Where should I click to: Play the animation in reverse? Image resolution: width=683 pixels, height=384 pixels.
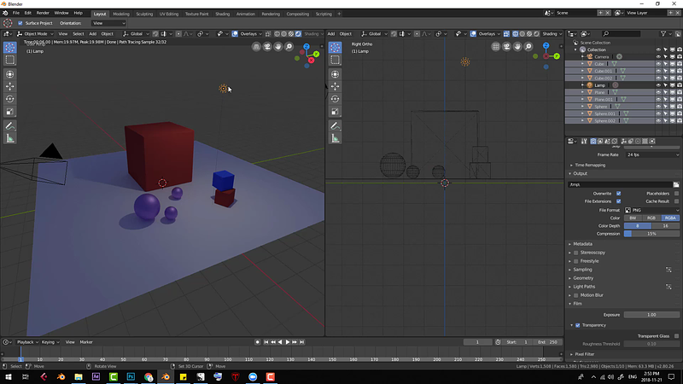[x=280, y=342]
